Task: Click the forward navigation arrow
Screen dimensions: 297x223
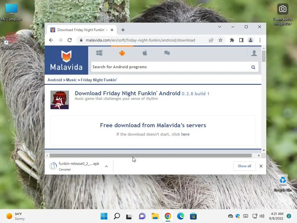Action: (60, 40)
